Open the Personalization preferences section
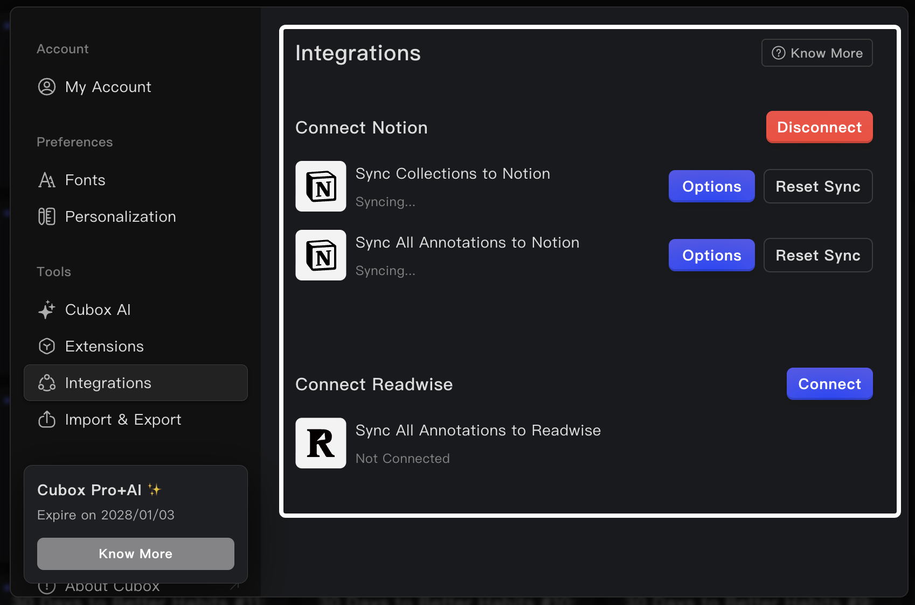 120,216
